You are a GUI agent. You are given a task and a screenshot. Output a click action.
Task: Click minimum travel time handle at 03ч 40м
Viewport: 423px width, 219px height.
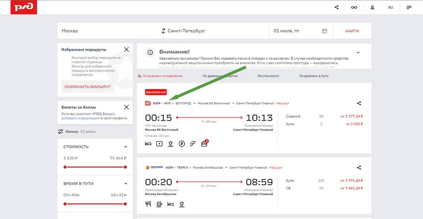pyautogui.click(x=65, y=204)
